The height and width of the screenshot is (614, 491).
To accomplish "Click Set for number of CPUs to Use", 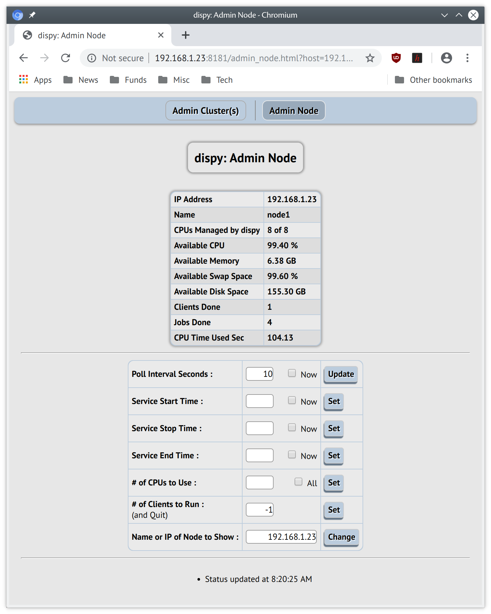I will pyautogui.click(x=334, y=483).
